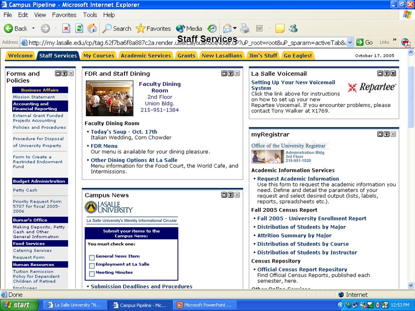Switch to the Academic Services tab
Screen dimensions: 415x311
pos(146,56)
